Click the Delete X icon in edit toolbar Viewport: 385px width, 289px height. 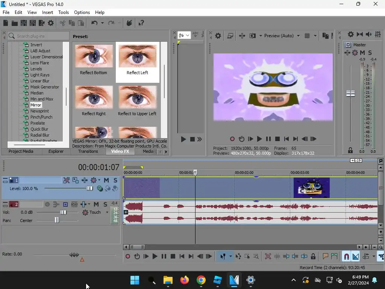click(x=268, y=256)
